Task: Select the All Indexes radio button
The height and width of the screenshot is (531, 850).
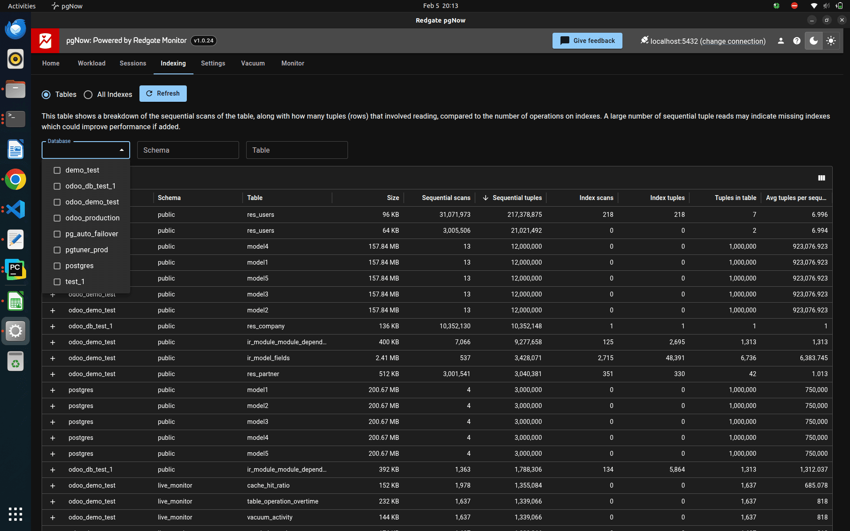Action: coord(88,95)
